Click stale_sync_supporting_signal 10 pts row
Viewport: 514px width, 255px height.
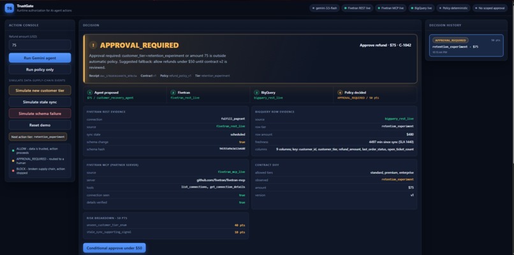point(166,232)
